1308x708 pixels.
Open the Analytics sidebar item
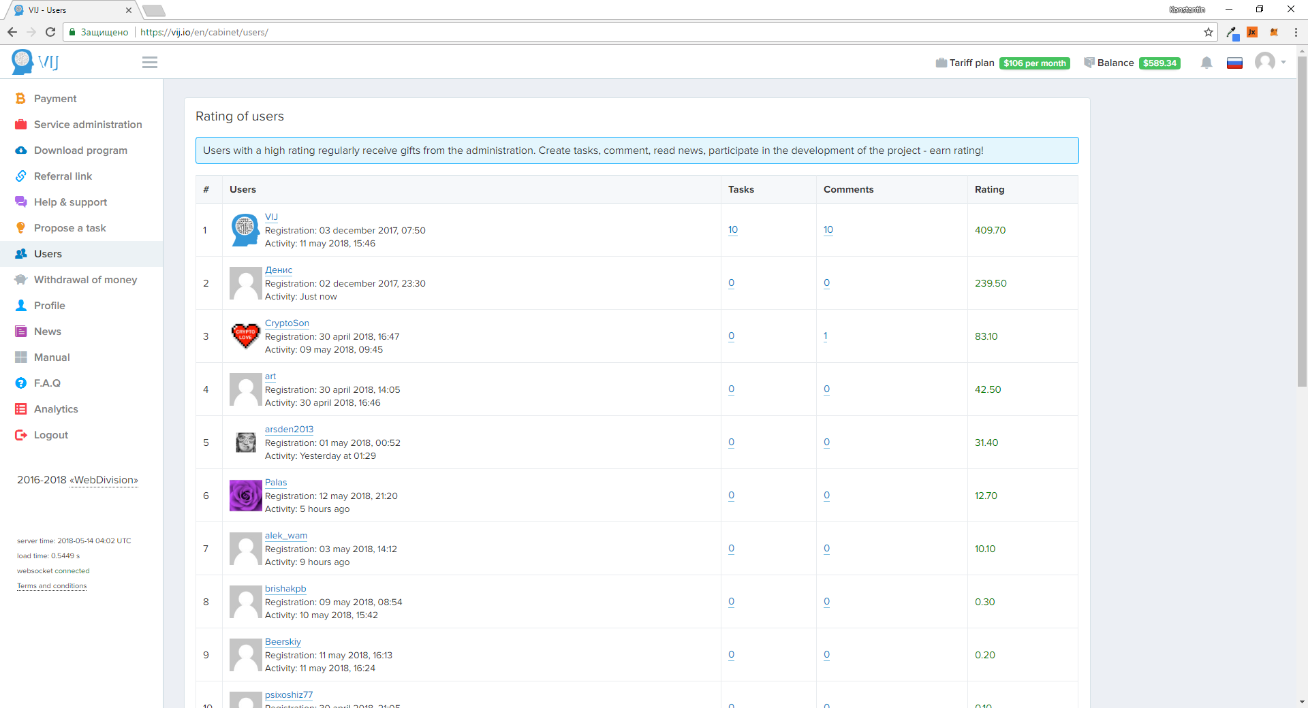tap(56, 409)
